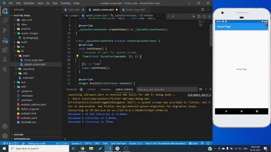Open sp_image.jpg in the explorer

[30, 38]
